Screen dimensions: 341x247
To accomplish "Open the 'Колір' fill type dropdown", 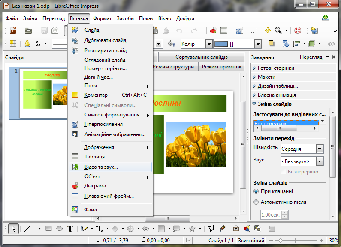I will point(209,44).
